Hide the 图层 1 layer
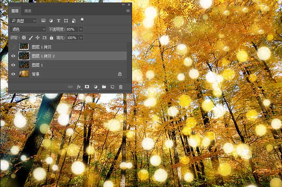Viewport: 282px width, 187px height. [13, 65]
